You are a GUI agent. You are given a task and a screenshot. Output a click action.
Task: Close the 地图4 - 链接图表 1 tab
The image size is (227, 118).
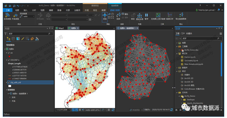[x=137, y=28]
